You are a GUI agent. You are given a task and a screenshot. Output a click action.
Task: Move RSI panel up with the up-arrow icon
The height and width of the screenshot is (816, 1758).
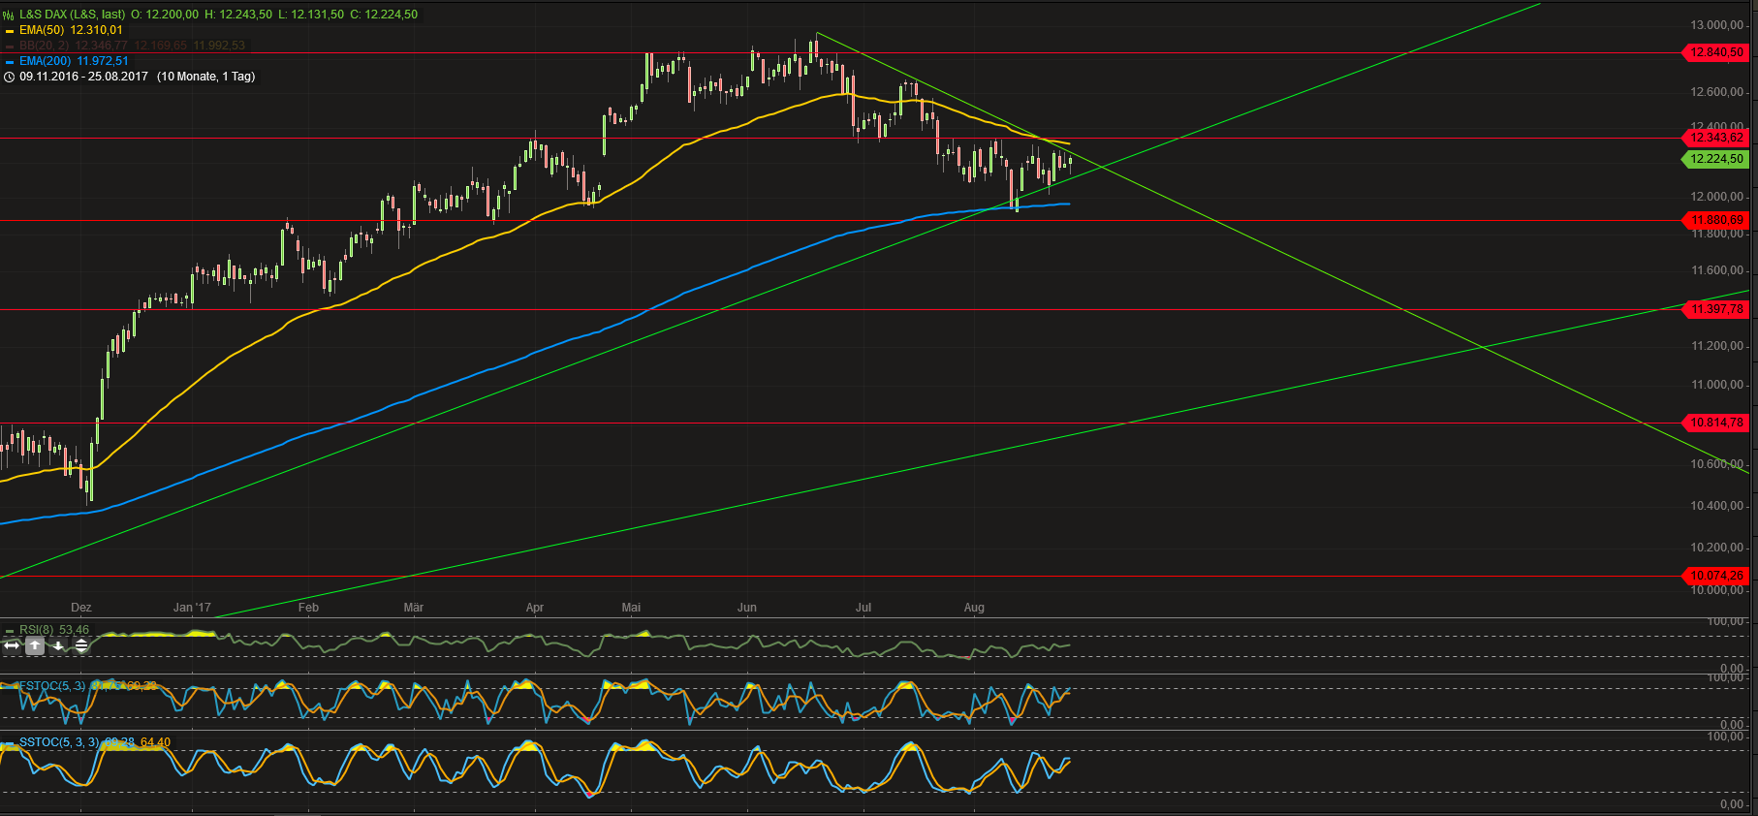[35, 645]
